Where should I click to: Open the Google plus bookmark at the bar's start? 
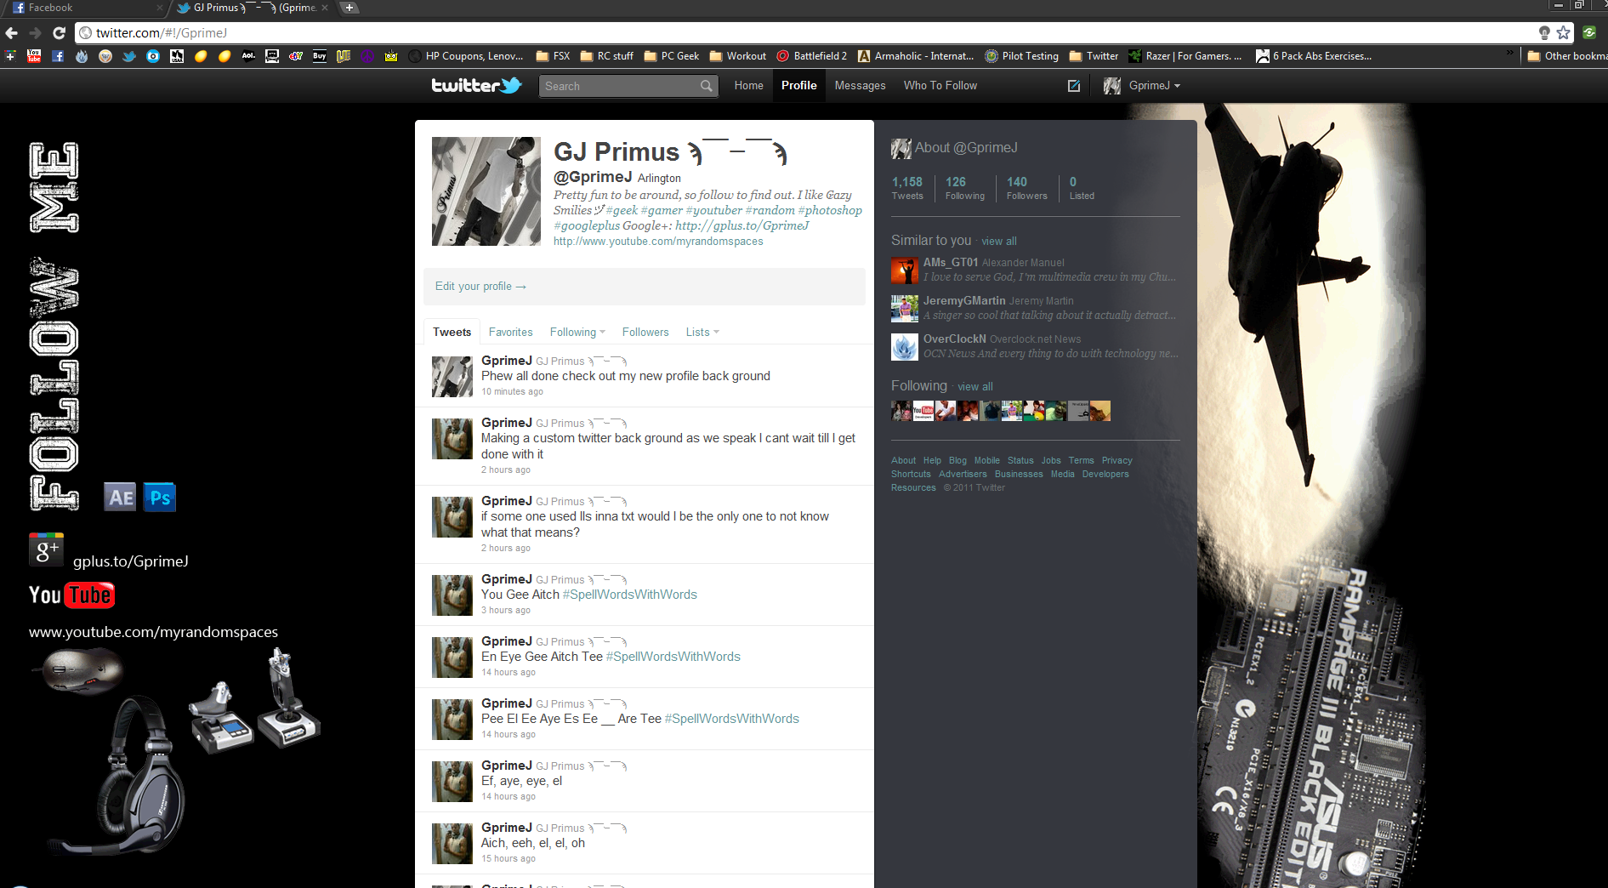10,56
